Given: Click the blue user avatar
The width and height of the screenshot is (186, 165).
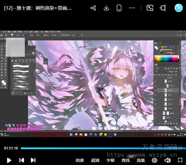Looking at the screenshot, I should pyautogui.click(x=178, y=8).
